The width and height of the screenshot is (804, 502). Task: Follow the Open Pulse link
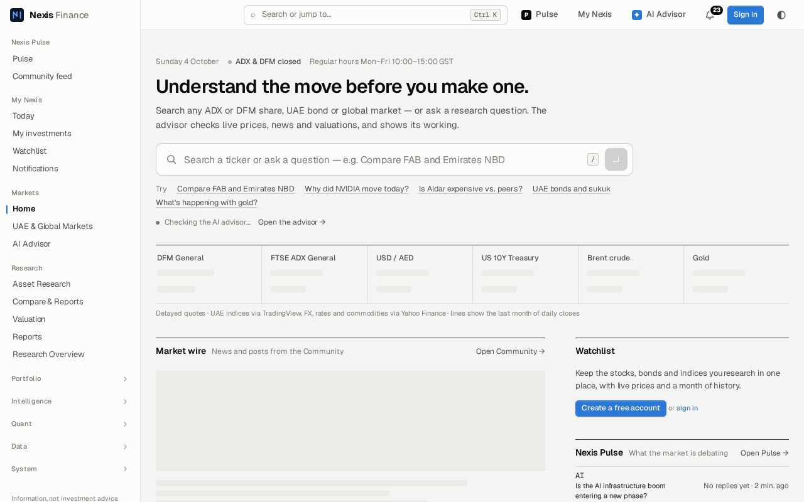(x=764, y=453)
